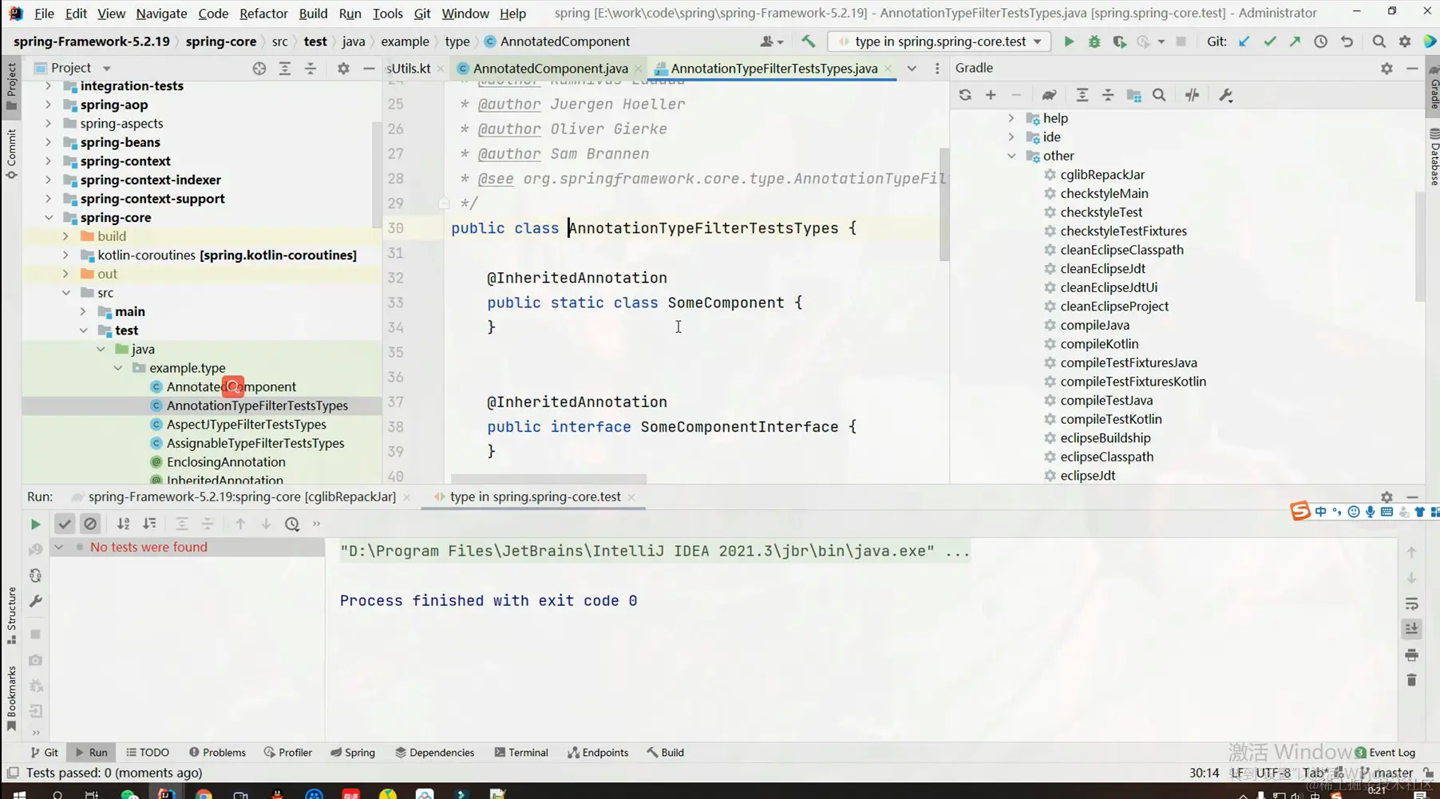This screenshot has width=1440, height=799.
Task: Rerun tests in Run panel
Action: tap(35, 524)
